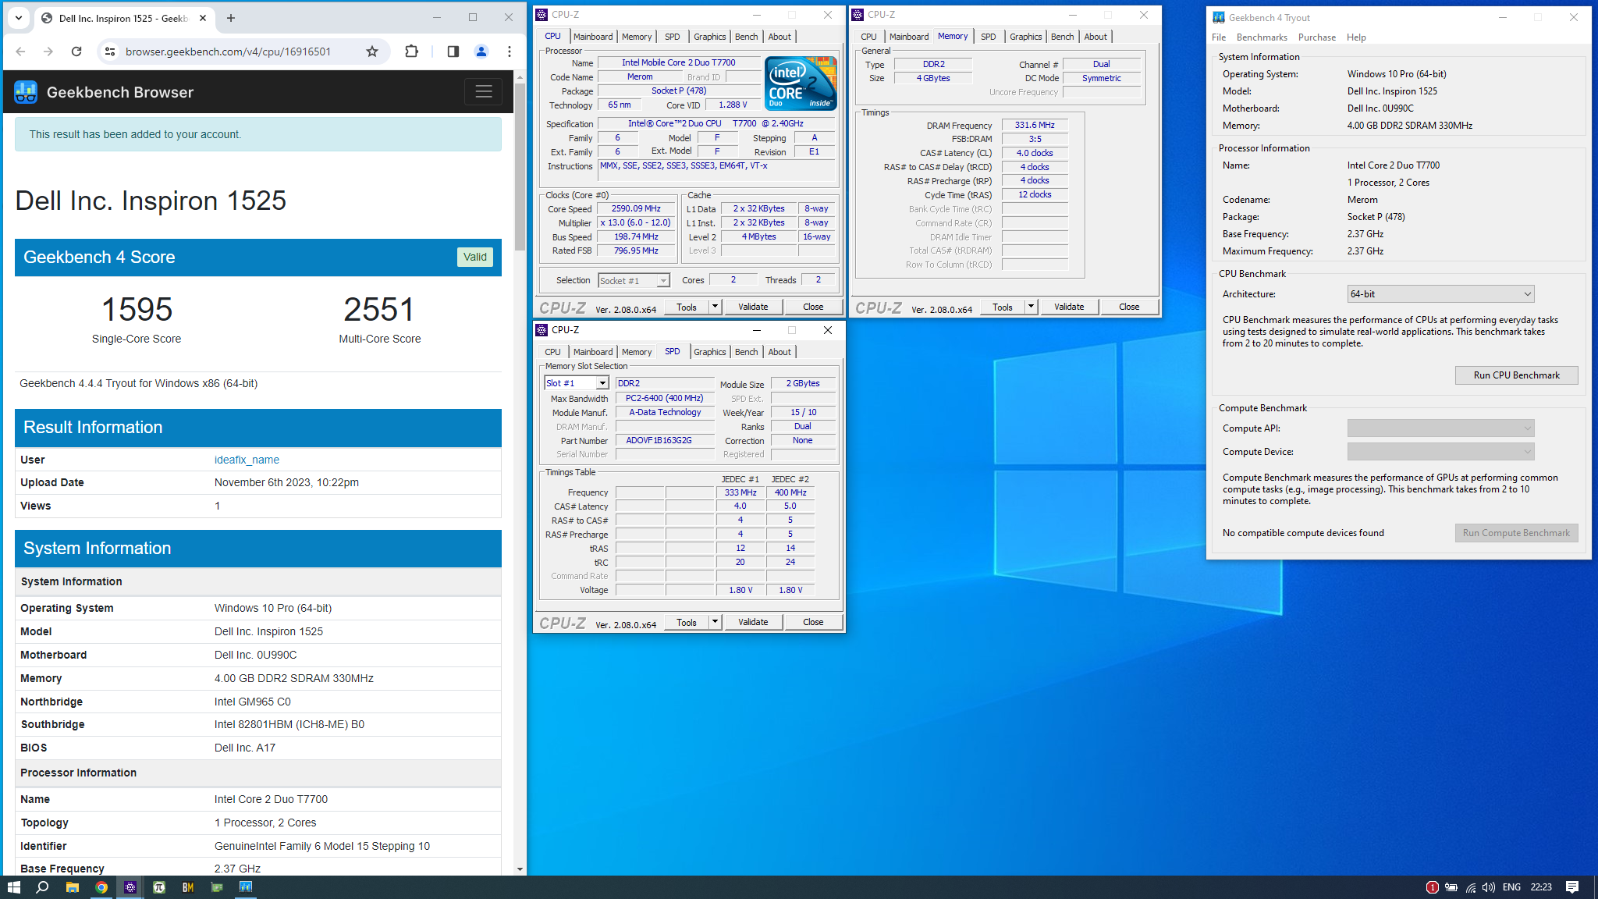Open the green graphics card taskbar icon
The height and width of the screenshot is (899, 1598).
217,887
